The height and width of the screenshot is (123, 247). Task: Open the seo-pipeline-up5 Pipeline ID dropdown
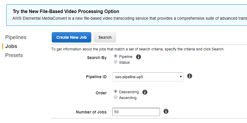pos(148,77)
